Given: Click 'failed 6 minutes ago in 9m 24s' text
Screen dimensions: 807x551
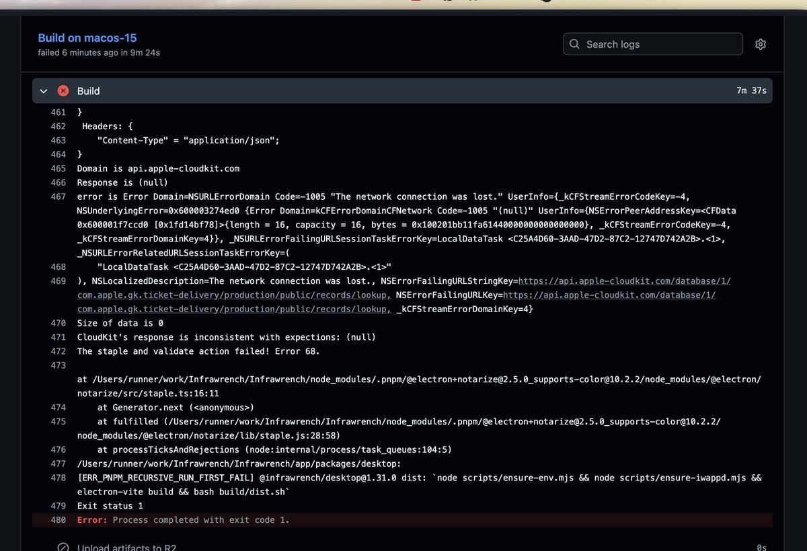Looking at the screenshot, I should click(99, 52).
